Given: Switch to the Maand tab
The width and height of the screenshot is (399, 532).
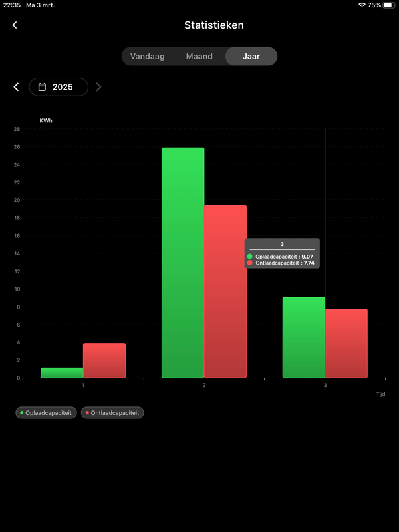Looking at the screenshot, I should 199,56.
